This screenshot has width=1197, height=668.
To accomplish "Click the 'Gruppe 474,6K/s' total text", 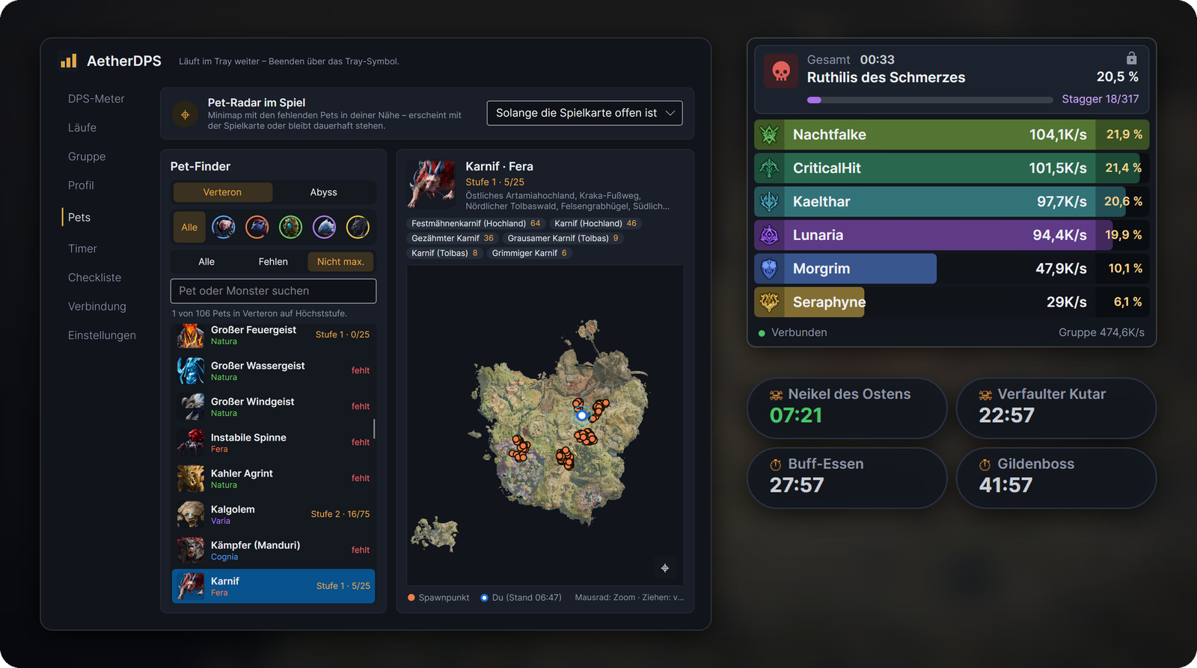I will pos(1101,333).
